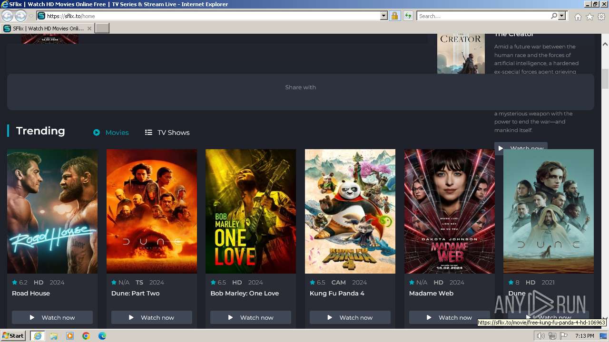The width and height of the screenshot is (609, 342).
Task: Open the recent pages dropdown arrow
Action: pyautogui.click(x=31, y=16)
